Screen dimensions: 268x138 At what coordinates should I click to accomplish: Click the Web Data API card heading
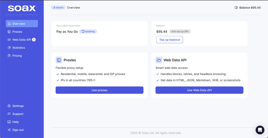[x=175, y=60]
